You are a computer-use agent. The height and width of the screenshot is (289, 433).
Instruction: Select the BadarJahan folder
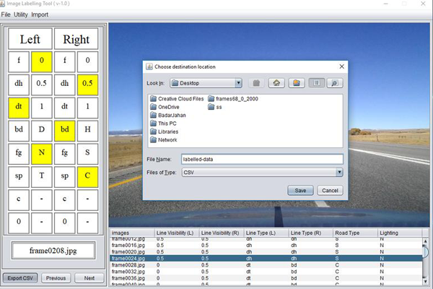point(168,115)
